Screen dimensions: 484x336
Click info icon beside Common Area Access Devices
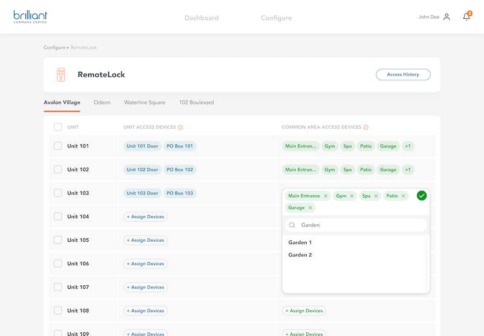pyautogui.click(x=366, y=128)
